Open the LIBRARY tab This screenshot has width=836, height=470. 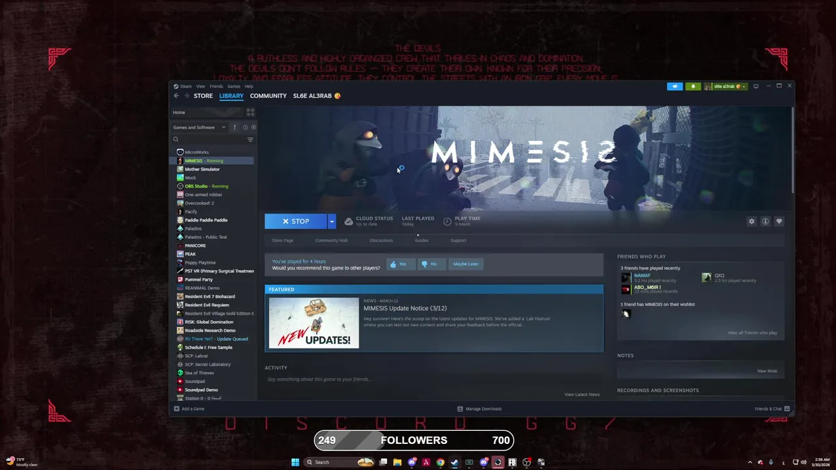pyautogui.click(x=231, y=96)
